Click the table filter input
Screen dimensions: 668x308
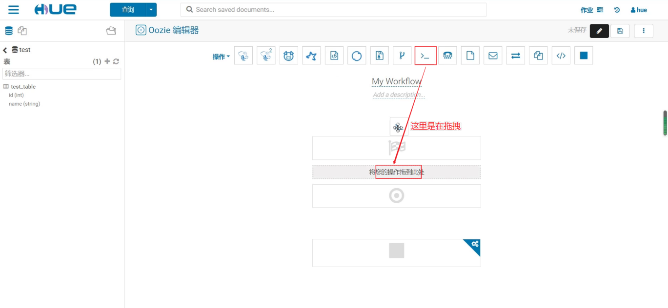pos(62,74)
